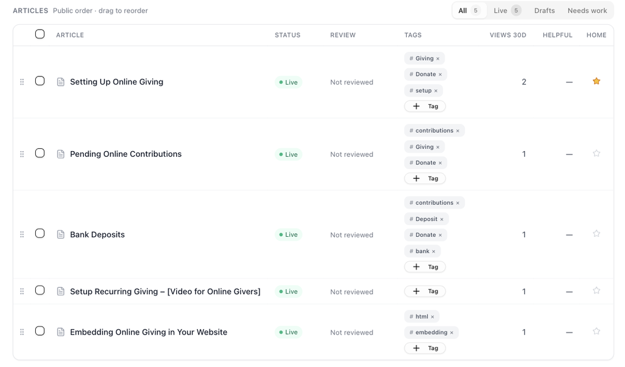Click document icon beside Pending Online Contributions

point(61,154)
